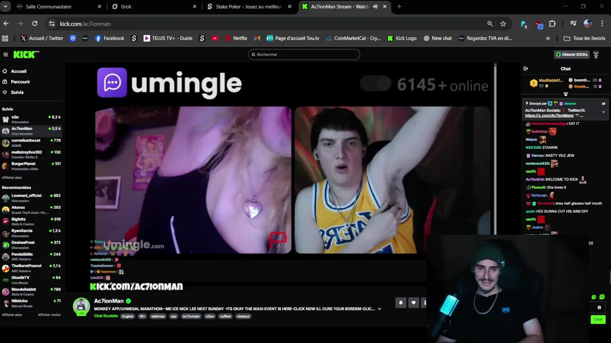Expand the stream title with the chevron
The height and width of the screenshot is (343, 611).
pyautogui.click(x=379, y=309)
